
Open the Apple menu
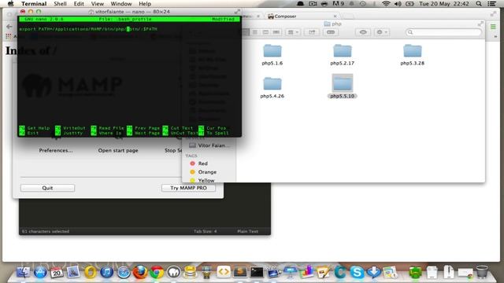click(10, 3)
